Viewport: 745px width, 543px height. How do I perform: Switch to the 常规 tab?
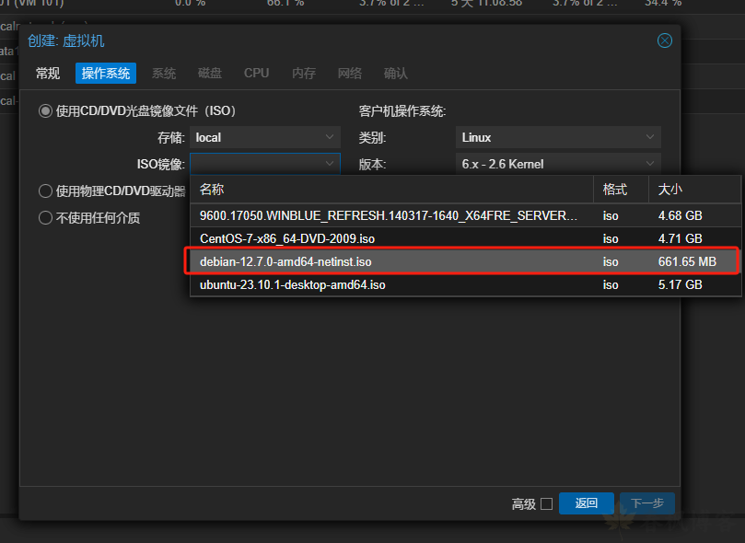click(47, 73)
